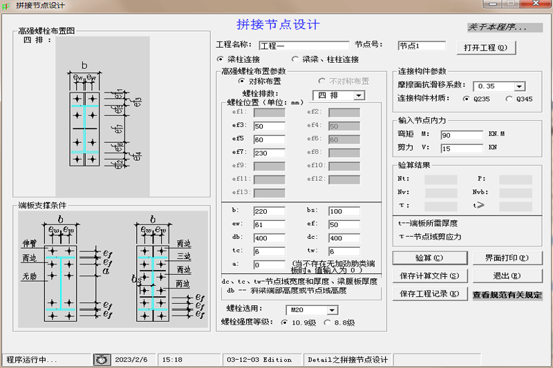This screenshot has height=368, width=553.
Task: Click 保存工程记录(K) button
Action: pyautogui.click(x=429, y=293)
